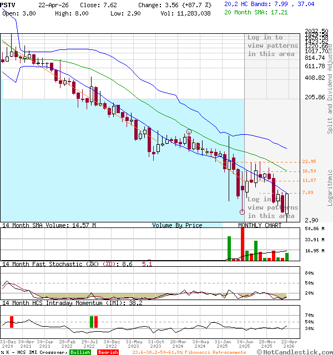Click the green IMI crossover bar in mid-2022

(91, 322)
